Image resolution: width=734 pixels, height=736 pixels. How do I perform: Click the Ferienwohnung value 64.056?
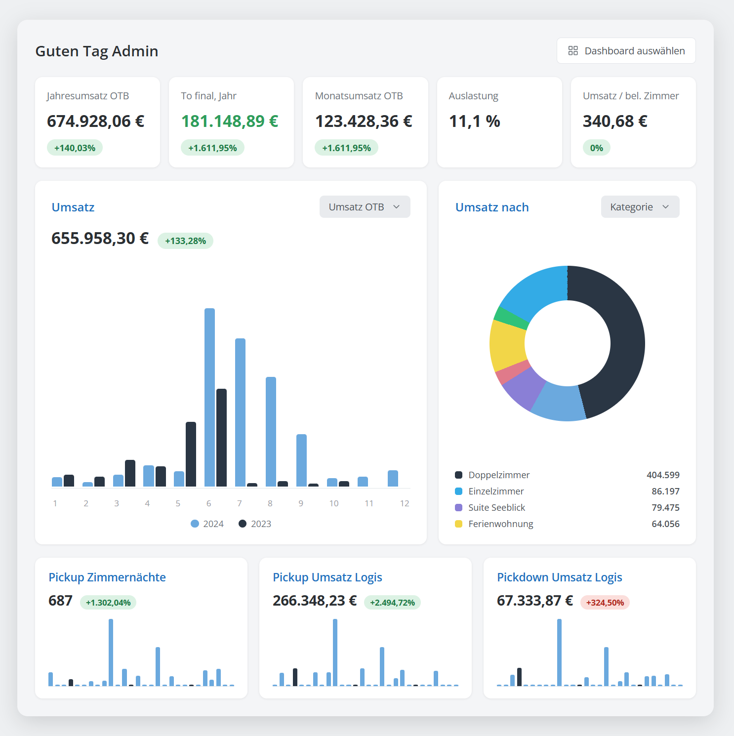tap(665, 524)
